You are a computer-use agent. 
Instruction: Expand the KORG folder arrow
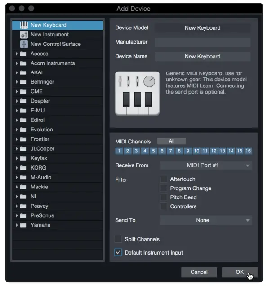pyautogui.click(x=17, y=168)
